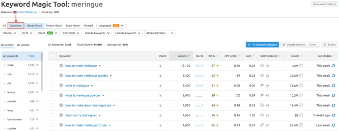Switch to the All keywords tab
This screenshot has height=131, width=339.
coord(4,26)
